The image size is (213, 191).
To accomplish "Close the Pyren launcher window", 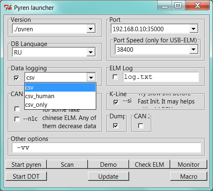I will [x=197, y=6].
